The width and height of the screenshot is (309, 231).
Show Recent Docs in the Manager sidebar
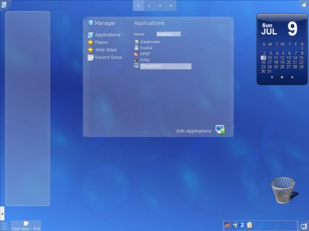point(105,57)
